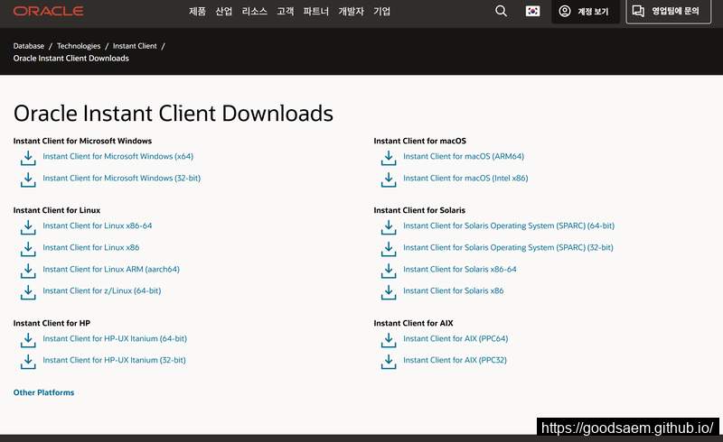Viewport: 723px width, 442px height.
Task: Open Instant Client for Solaris x86 link
Action: coord(454,290)
